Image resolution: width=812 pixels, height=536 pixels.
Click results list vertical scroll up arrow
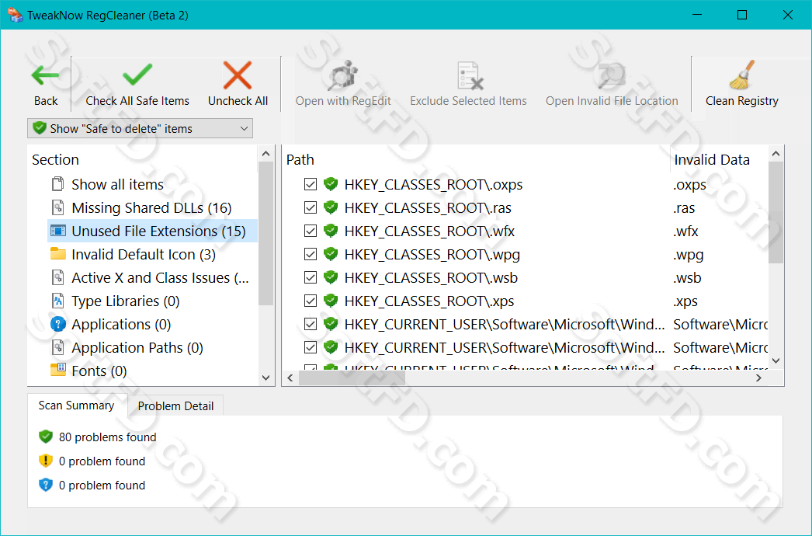[776, 154]
